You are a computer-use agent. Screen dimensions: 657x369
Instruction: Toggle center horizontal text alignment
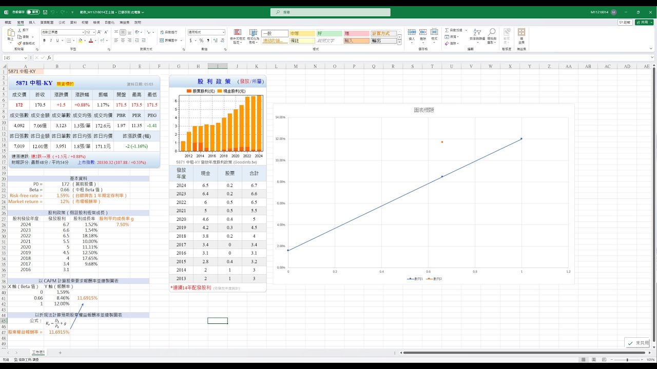123,40
